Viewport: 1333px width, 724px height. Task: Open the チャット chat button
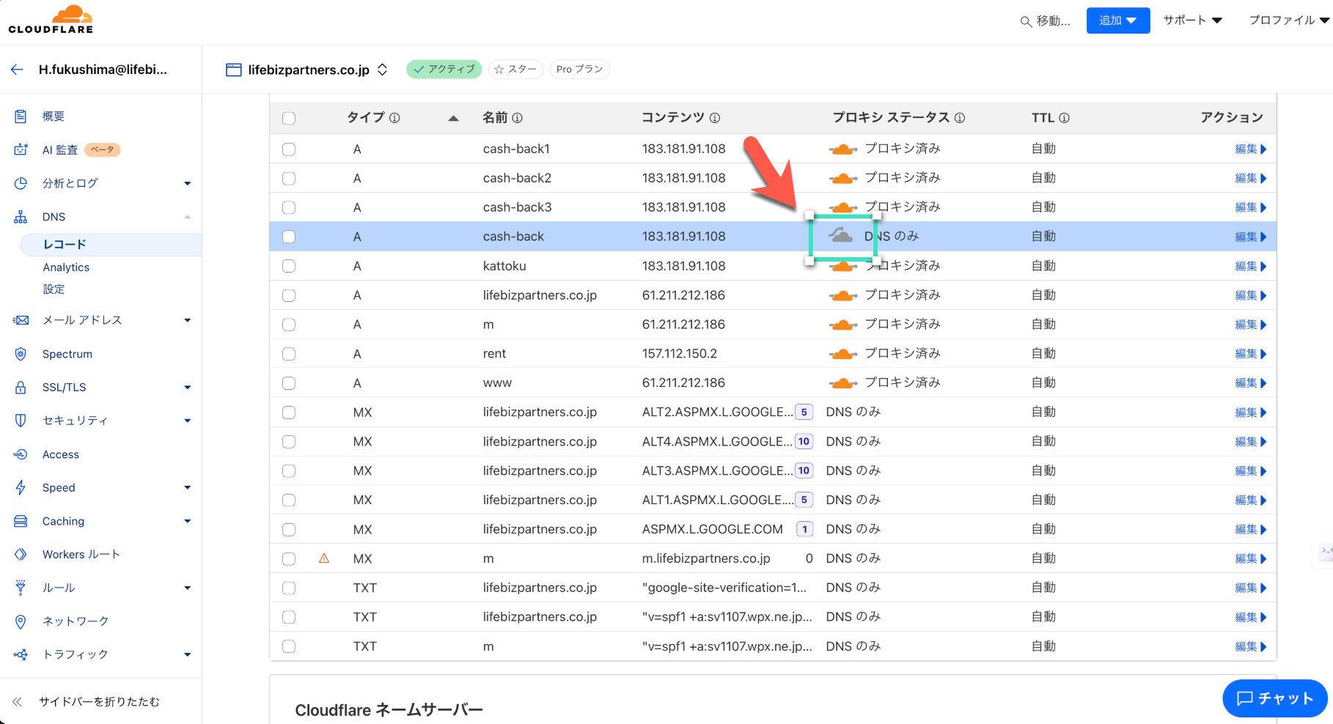pos(1274,698)
